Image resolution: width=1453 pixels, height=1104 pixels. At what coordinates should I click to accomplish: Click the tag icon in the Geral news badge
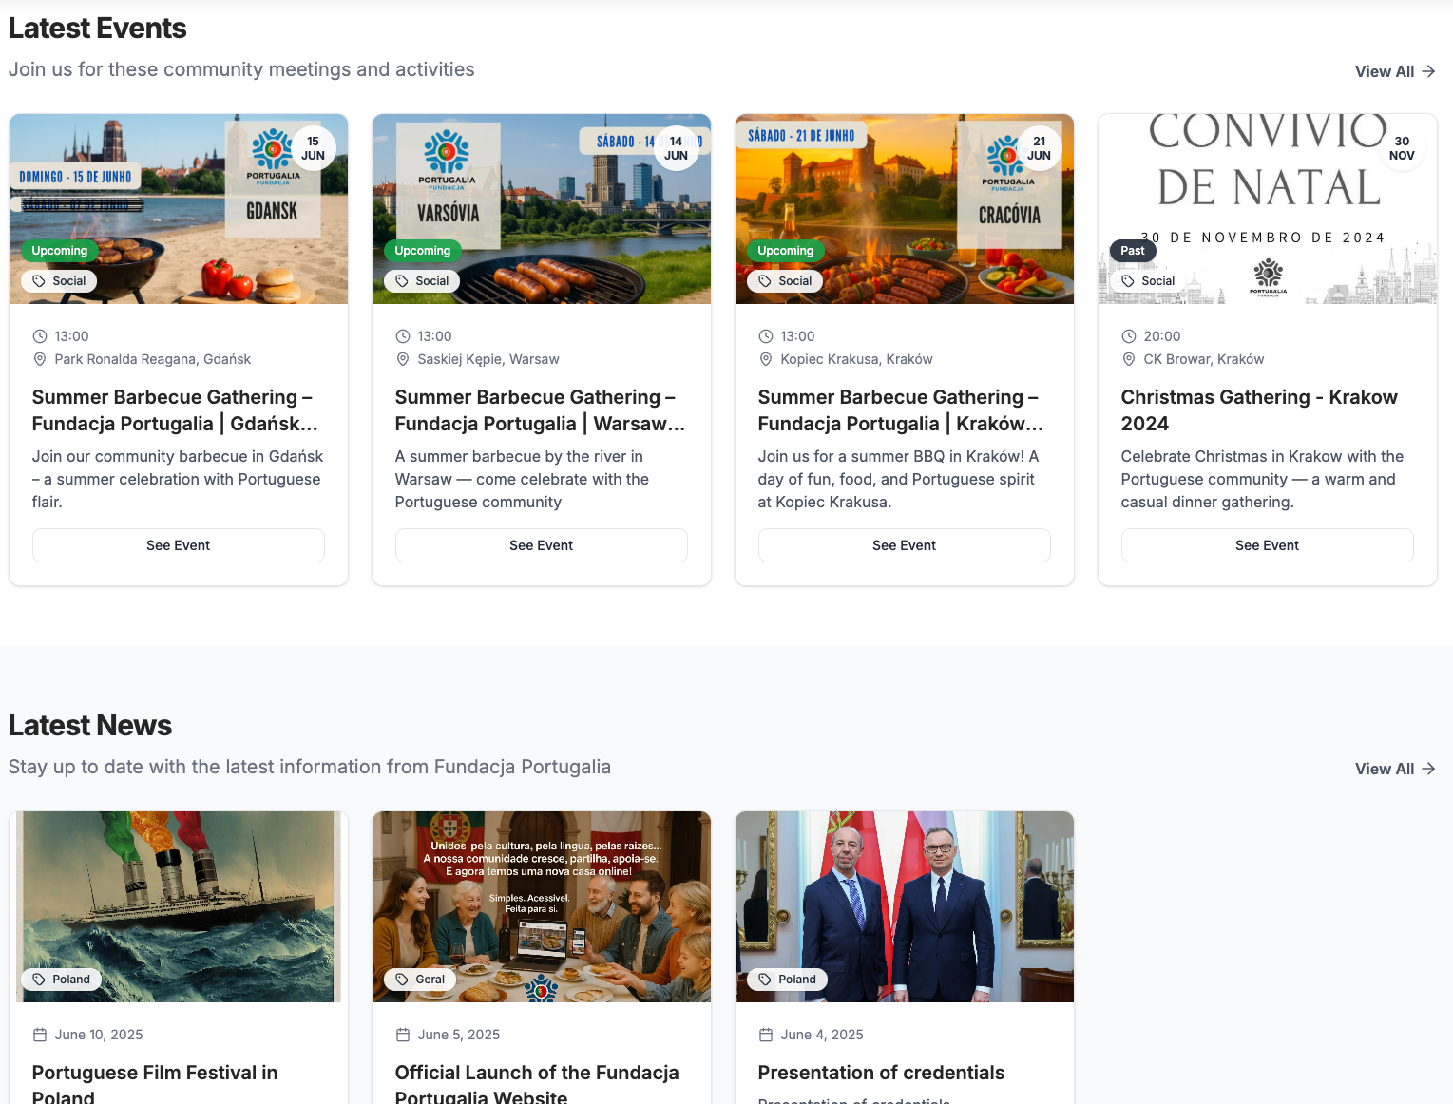[402, 980]
